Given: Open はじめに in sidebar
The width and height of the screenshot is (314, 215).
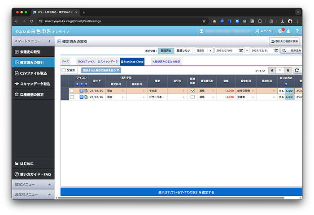Looking at the screenshot, I should click(x=33, y=164).
